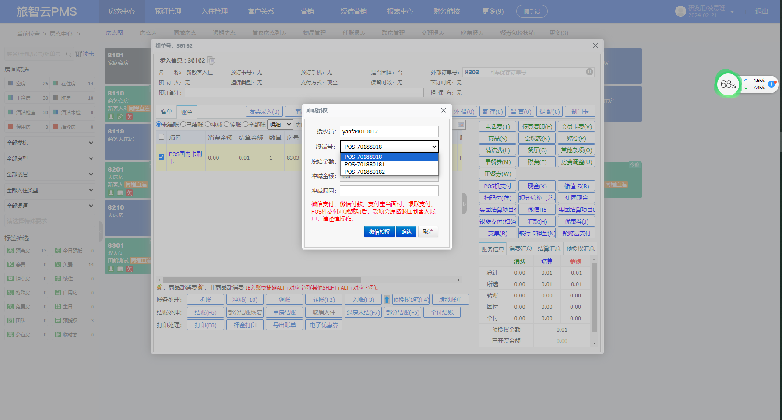Switch to the 结算汇总 tab

(549, 248)
